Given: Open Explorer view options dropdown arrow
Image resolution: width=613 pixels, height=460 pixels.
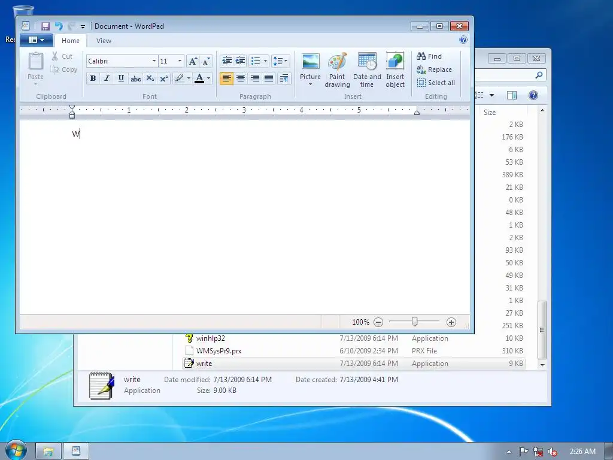Looking at the screenshot, I should point(492,95).
